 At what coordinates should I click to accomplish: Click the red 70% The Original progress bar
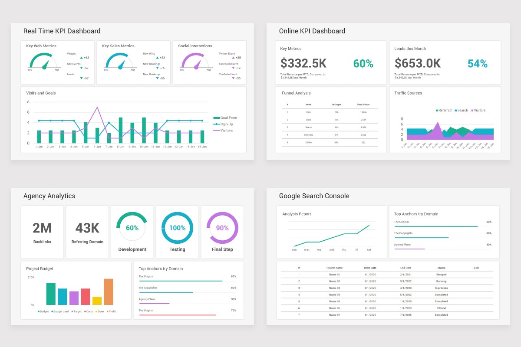pyautogui.click(x=177, y=315)
